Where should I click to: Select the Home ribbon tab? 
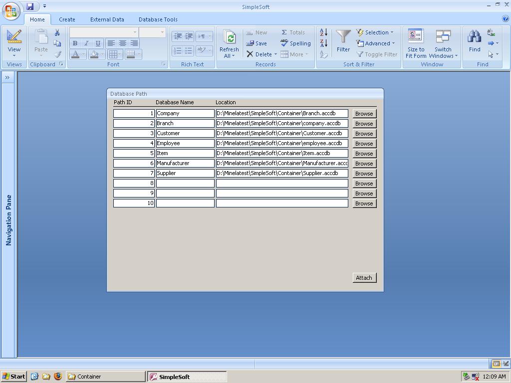coord(37,19)
